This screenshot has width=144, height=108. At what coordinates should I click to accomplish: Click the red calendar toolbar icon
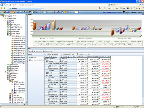coord(30,12)
